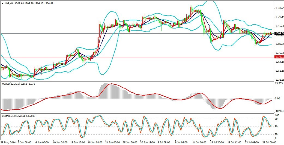The height and width of the screenshot is (145, 284).
Task: Click the Stoch(5,3,3) indicator label
Action: point(9,116)
